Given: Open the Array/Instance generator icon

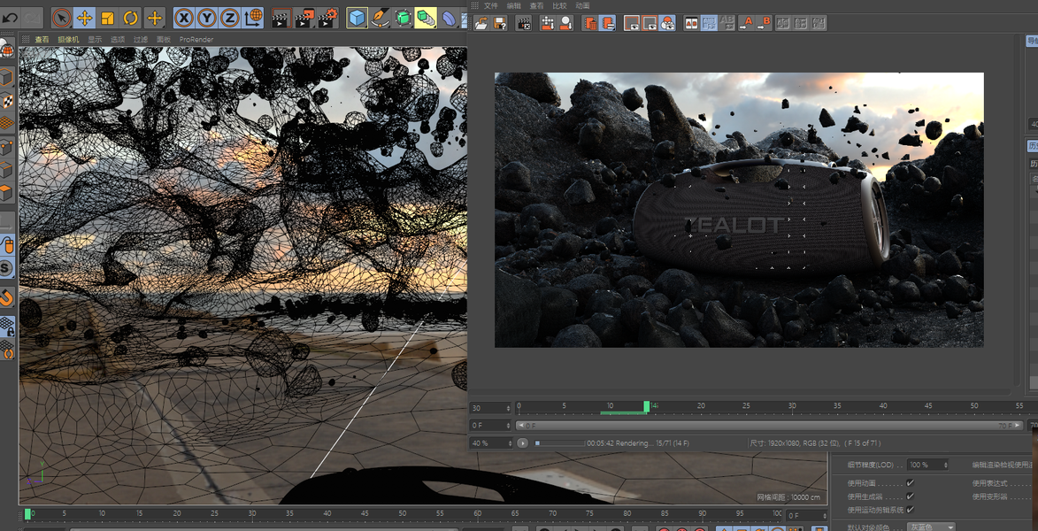Looking at the screenshot, I should [425, 18].
